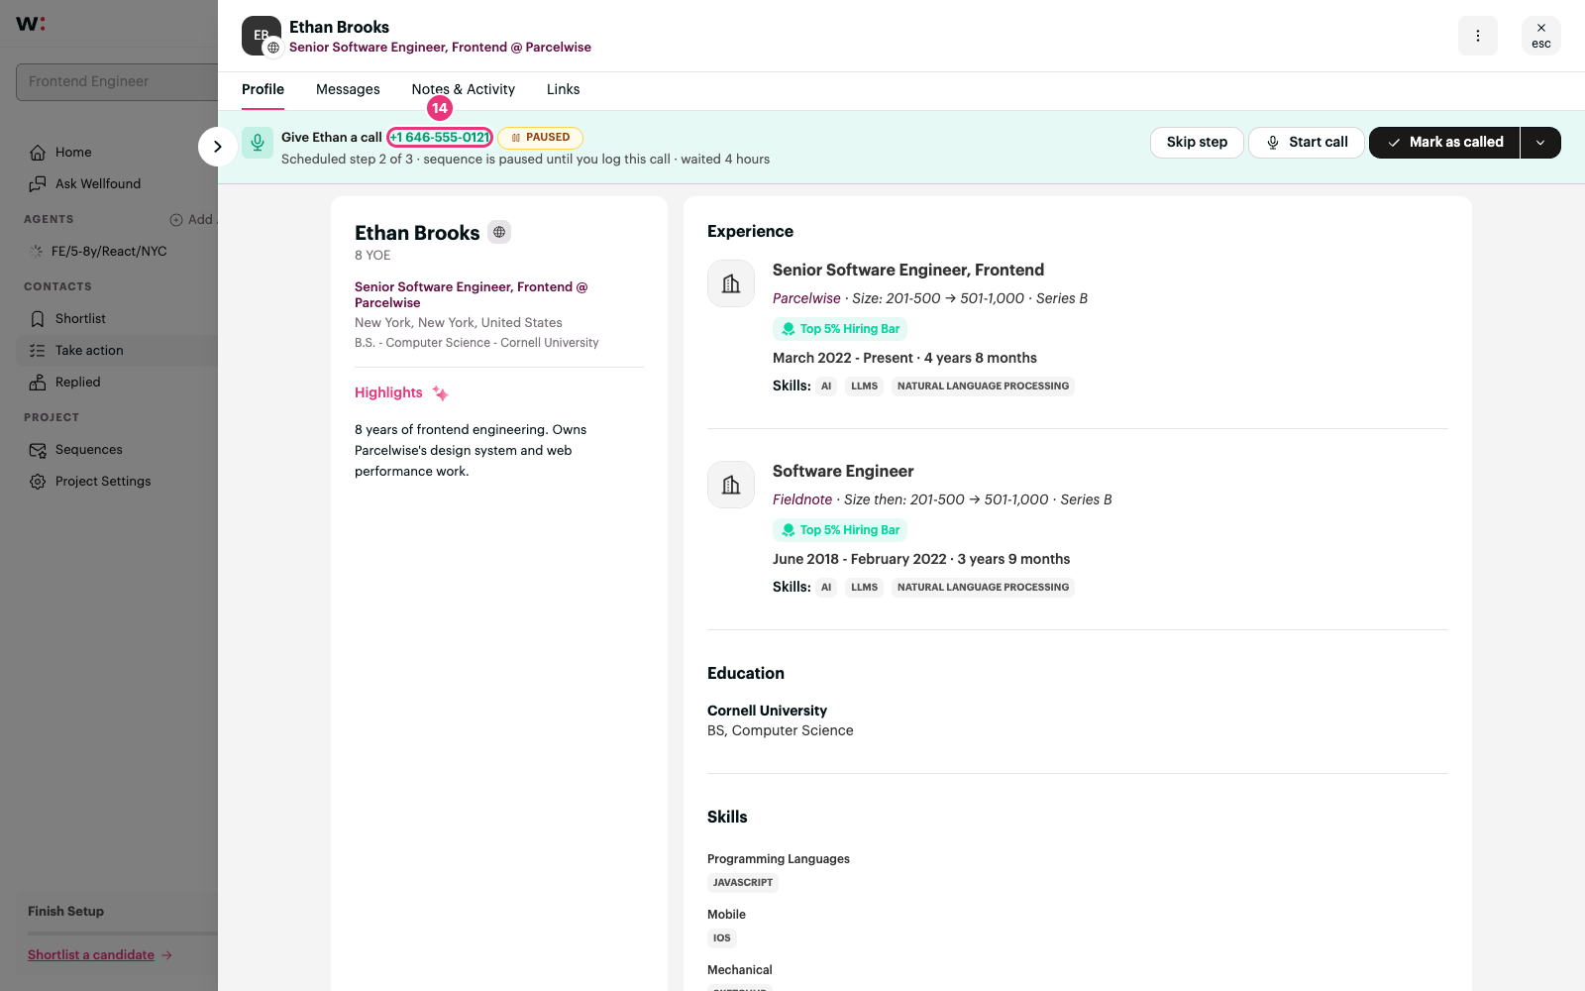Expand the Mark as called dropdown arrow
The height and width of the screenshot is (991, 1585).
[1540, 143]
